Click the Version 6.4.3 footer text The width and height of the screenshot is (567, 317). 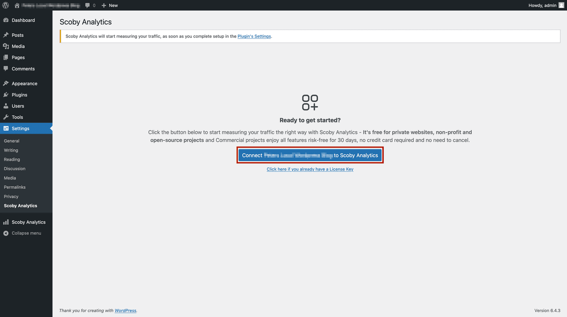coord(548,310)
